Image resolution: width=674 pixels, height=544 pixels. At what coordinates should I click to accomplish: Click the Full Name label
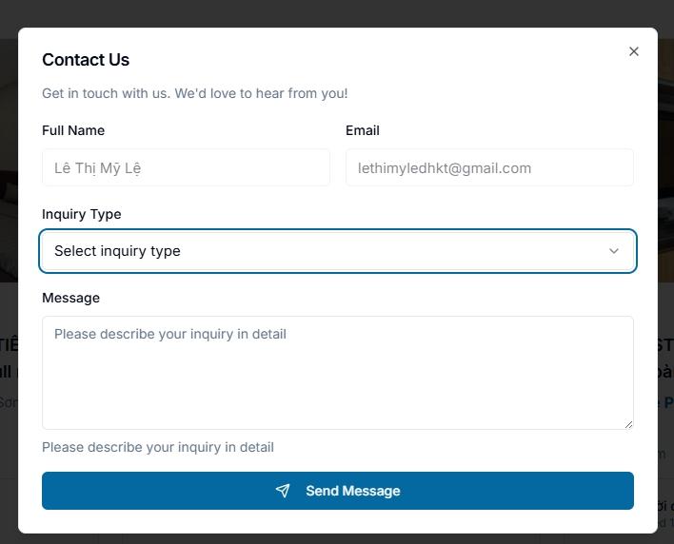pyautogui.click(x=73, y=130)
